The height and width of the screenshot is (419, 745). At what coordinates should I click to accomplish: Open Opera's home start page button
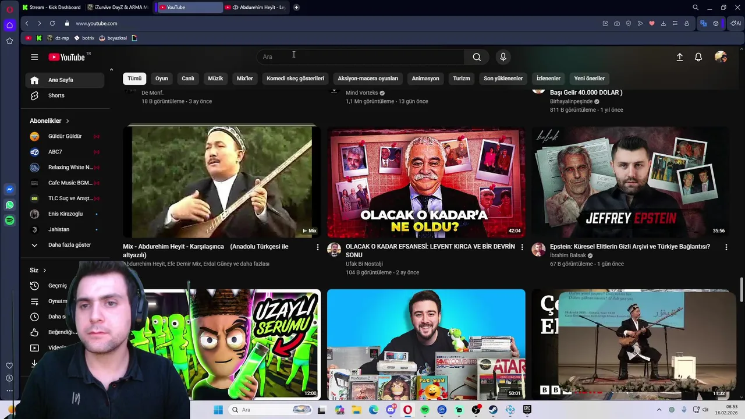pos(9,25)
